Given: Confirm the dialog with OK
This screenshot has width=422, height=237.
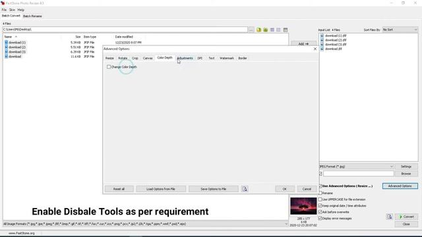Looking at the screenshot, I should click(x=284, y=189).
